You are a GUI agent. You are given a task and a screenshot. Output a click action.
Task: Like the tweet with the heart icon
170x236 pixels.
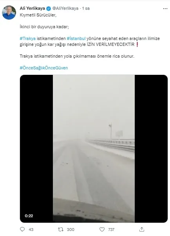point(102,229)
